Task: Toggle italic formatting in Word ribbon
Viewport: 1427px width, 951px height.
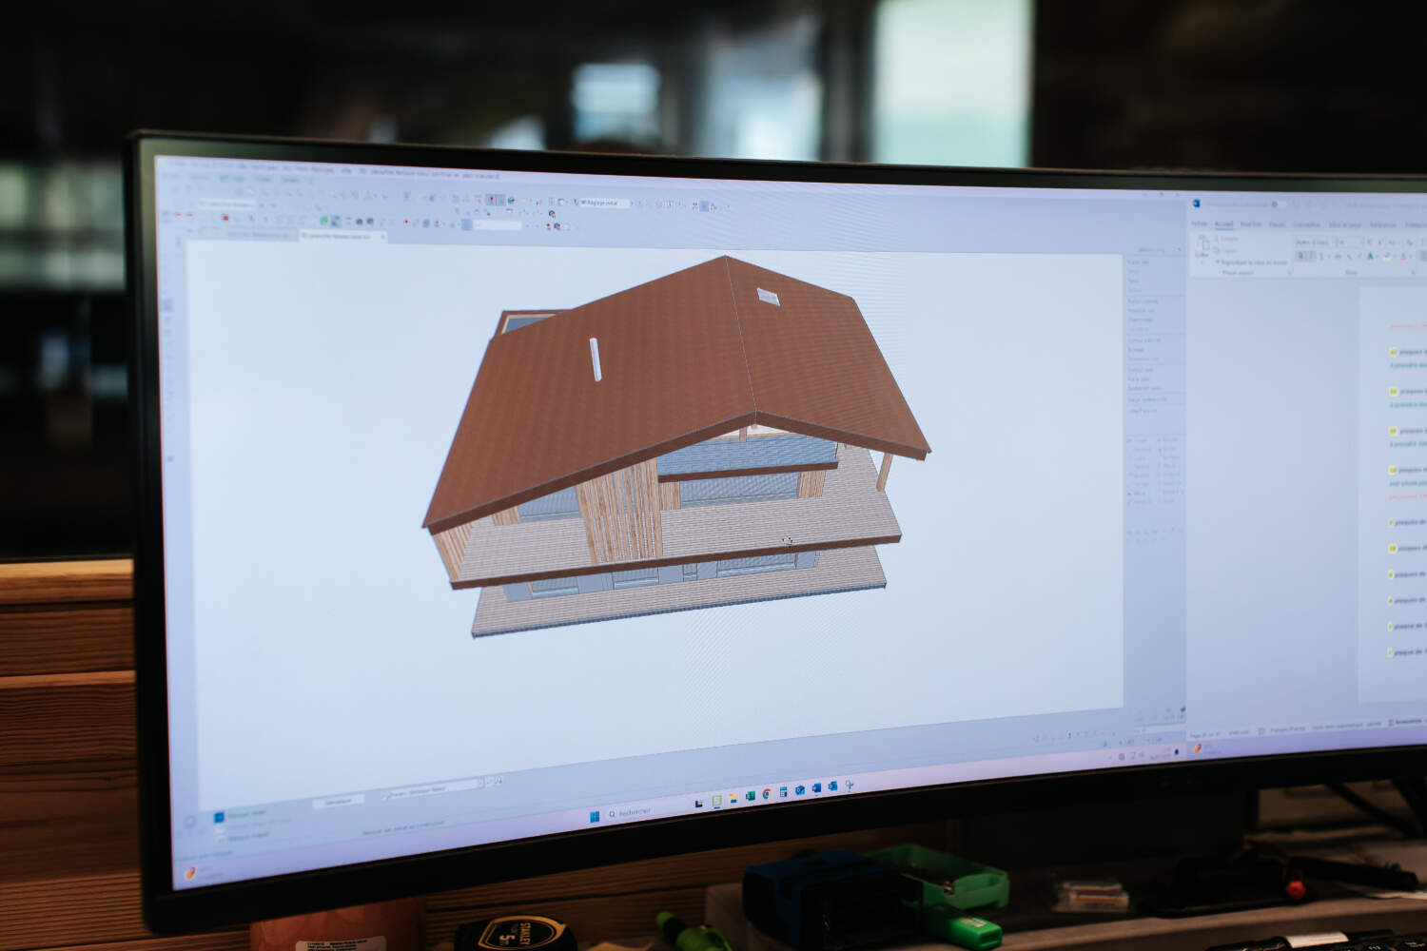Action: tap(1311, 256)
